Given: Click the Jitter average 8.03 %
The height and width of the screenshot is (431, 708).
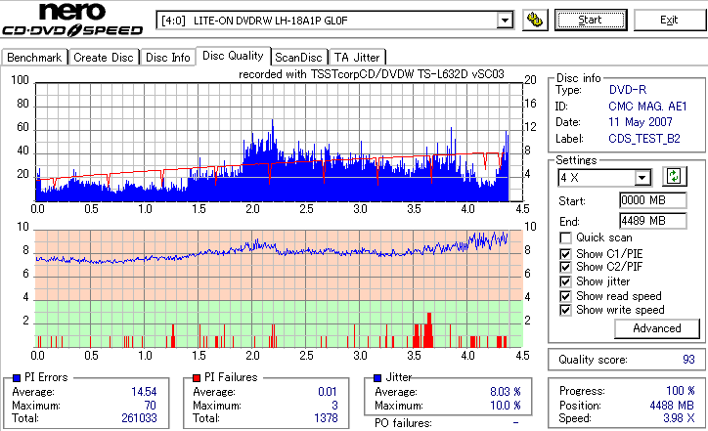Looking at the screenshot, I should click(x=506, y=392).
